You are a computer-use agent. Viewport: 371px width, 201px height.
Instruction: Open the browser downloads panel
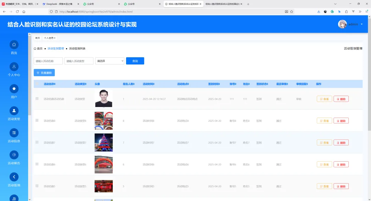click(319, 12)
